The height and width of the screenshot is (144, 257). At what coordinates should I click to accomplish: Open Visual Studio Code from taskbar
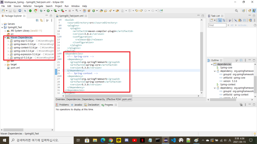click(173, 140)
